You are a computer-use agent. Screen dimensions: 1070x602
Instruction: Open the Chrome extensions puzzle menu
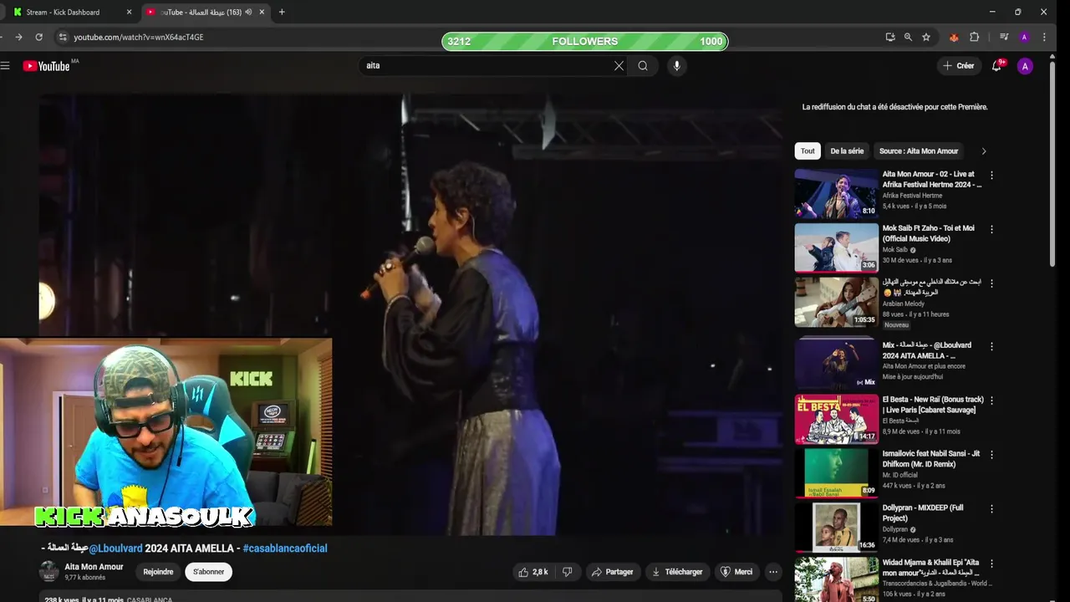tap(974, 37)
